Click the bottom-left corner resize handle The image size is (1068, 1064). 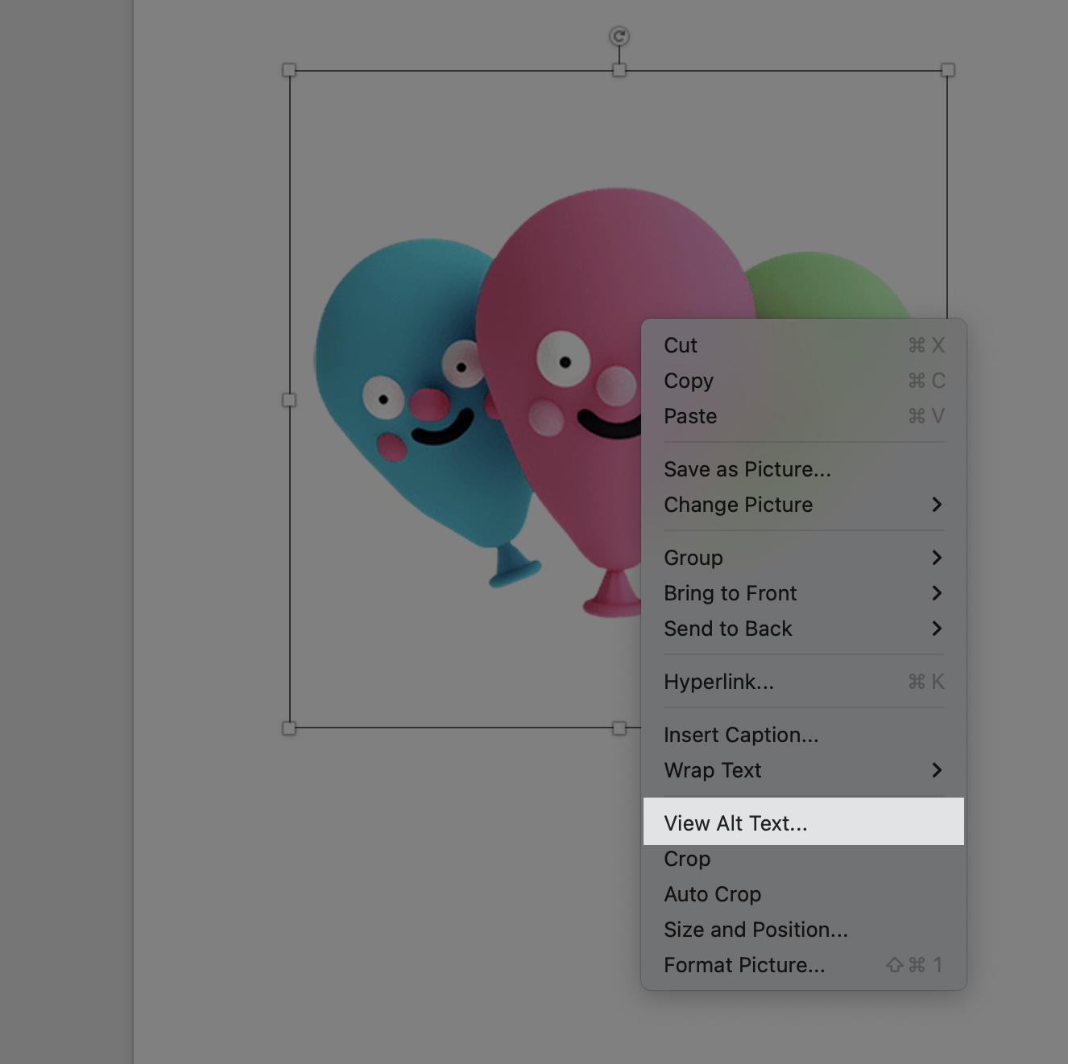pos(289,728)
